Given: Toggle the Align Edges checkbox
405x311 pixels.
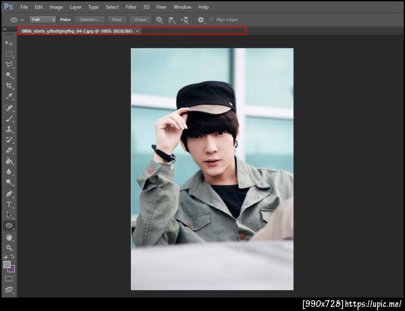Looking at the screenshot, I should [211, 20].
